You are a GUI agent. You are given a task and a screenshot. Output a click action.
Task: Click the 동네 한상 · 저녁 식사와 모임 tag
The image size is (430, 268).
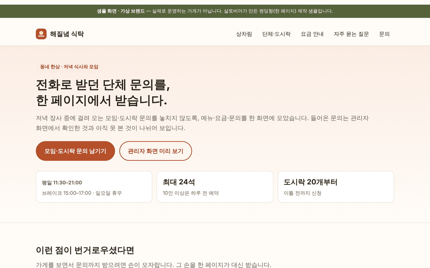pyautogui.click(x=69, y=67)
